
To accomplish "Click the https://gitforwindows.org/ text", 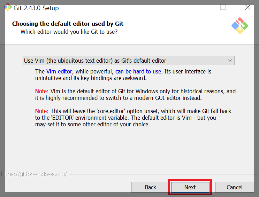I will tap(34, 174).
